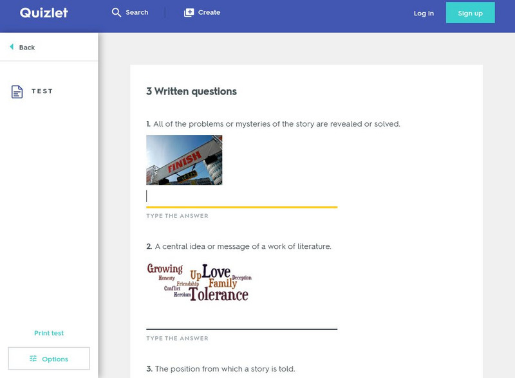
Task: Click the Test document icon in sidebar
Action: 17,92
